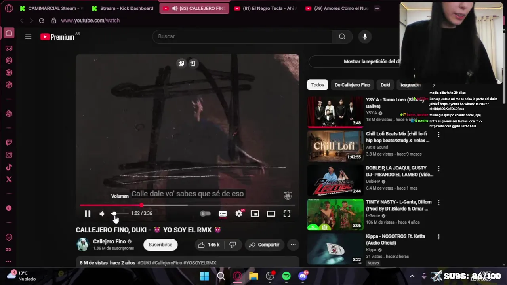The image size is (507, 285).
Task: Focus the Buscar search field
Action: coord(242,36)
